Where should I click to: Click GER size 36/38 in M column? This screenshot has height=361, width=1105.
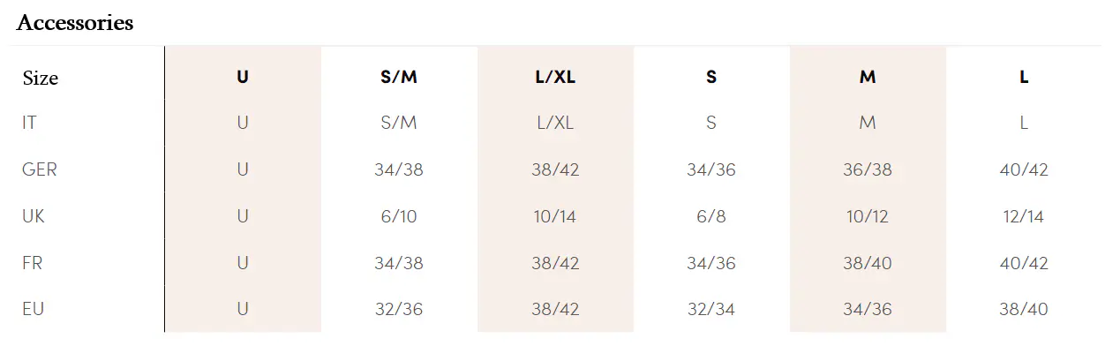(x=868, y=169)
